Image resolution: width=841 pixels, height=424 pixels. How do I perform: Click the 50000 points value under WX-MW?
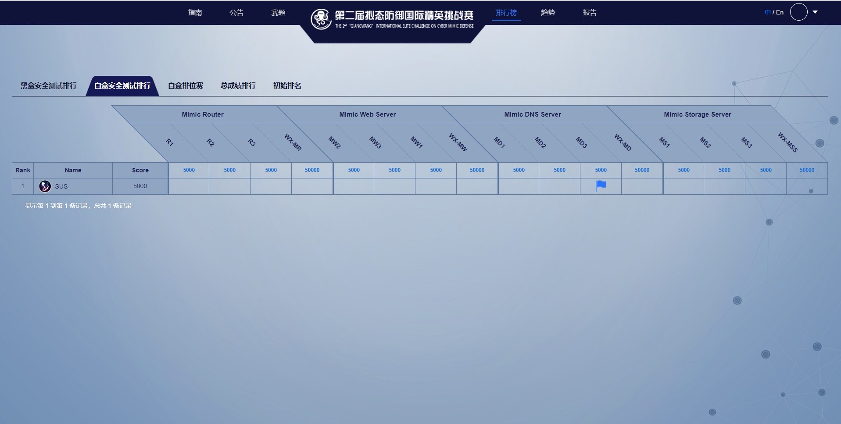coord(477,170)
